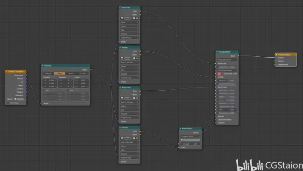Click the Strength field in Normal Map node
Viewport: 303px width, 171px height.
pos(191,144)
